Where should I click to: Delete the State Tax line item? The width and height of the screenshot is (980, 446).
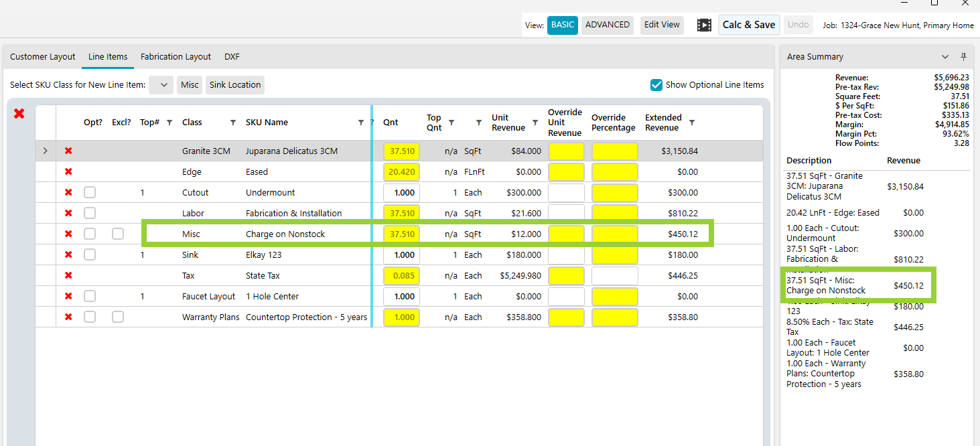click(x=68, y=276)
